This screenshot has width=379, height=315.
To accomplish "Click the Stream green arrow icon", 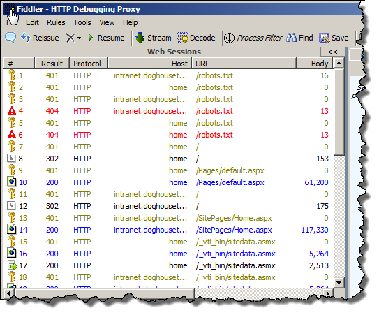I will click(140, 38).
